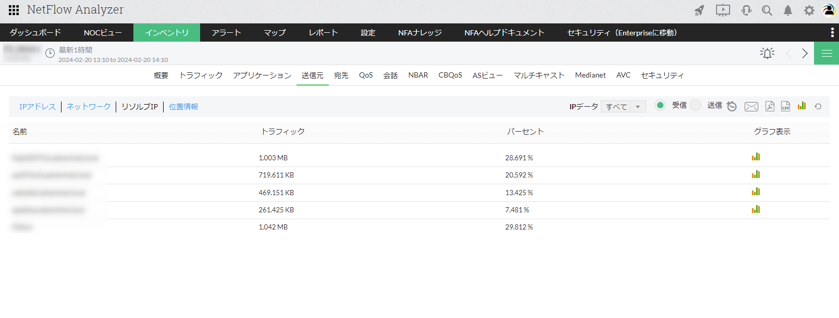Open the headset support icon
Viewport: 839px width, 318px height.
click(x=746, y=10)
